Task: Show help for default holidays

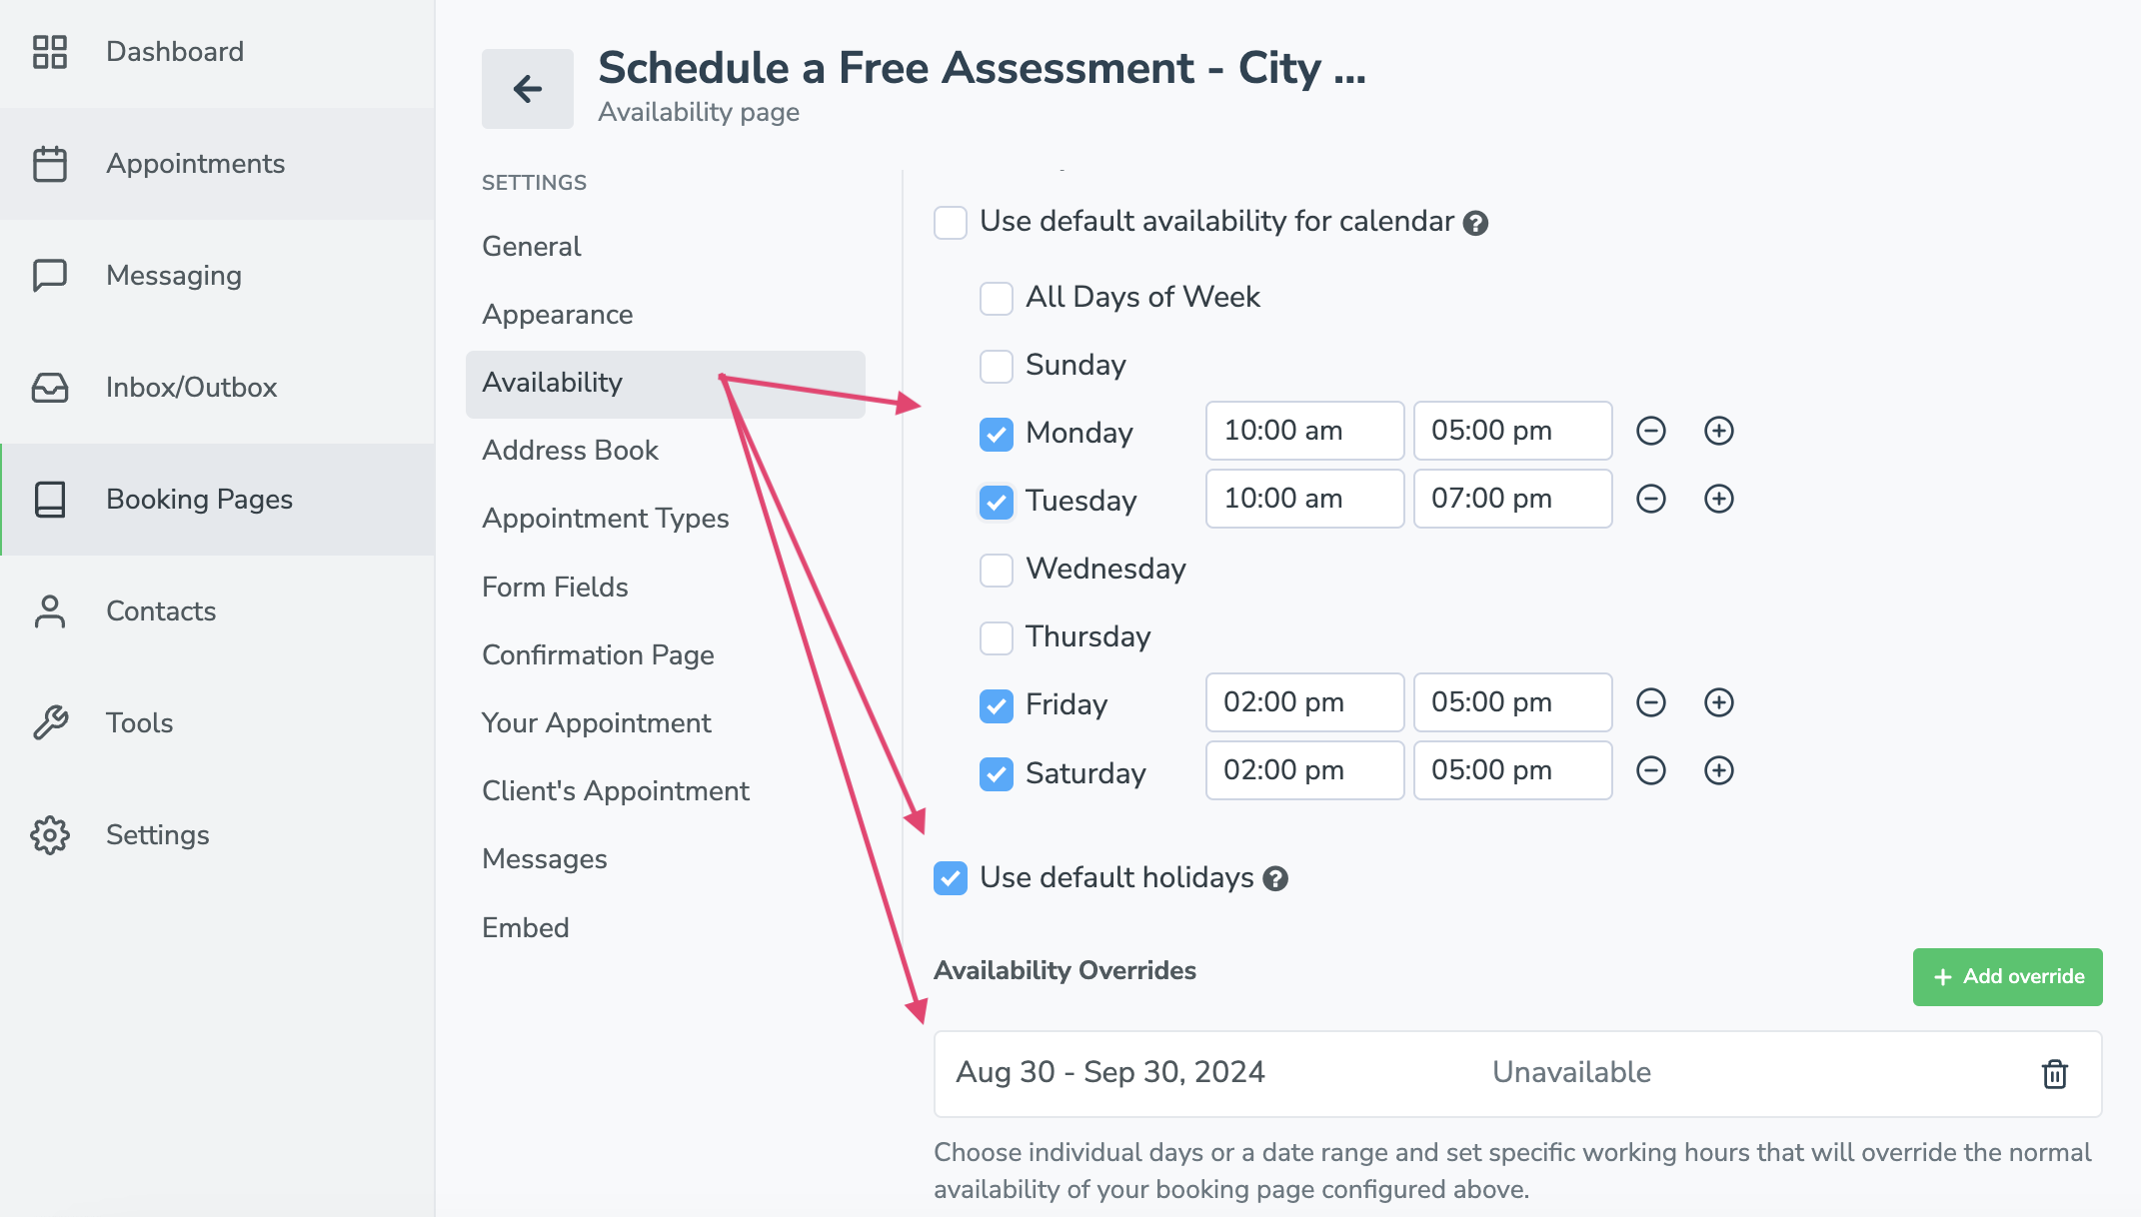Action: click(1275, 878)
